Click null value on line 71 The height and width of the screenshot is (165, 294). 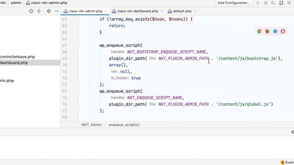tap(125, 71)
